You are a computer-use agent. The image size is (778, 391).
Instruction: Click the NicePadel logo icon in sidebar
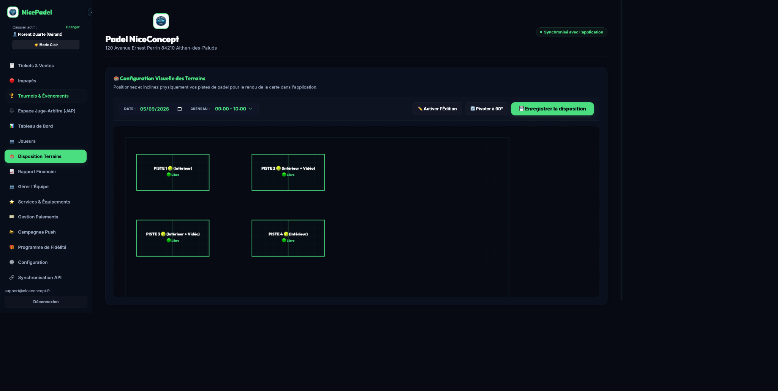[x=13, y=12]
